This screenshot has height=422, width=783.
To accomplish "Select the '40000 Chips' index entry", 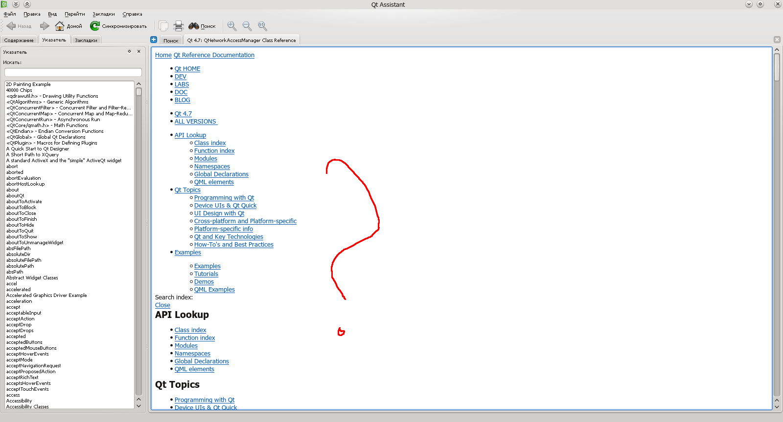I will point(19,90).
